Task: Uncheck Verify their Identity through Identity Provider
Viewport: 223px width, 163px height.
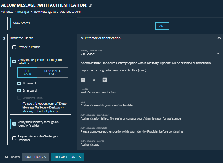Action: coord(14,124)
